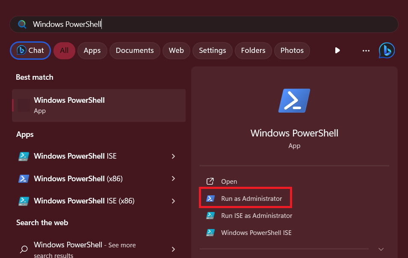
Task: Select Run ISE as Administrator
Action: click(x=256, y=216)
